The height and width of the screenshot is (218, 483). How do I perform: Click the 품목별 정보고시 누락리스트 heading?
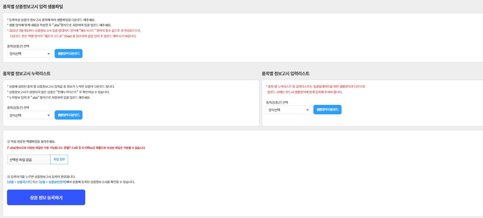[x=27, y=73]
